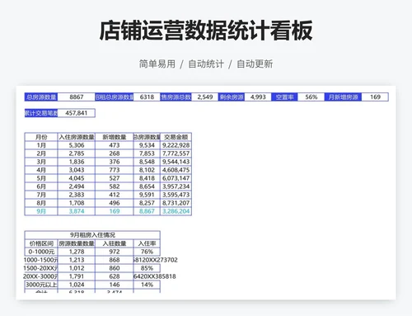Select the 1月 row label
This screenshot has width=412, height=316.
(x=41, y=145)
